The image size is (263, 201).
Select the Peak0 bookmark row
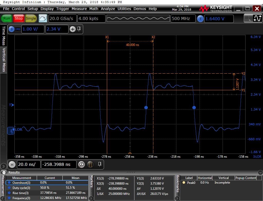pos(221,183)
